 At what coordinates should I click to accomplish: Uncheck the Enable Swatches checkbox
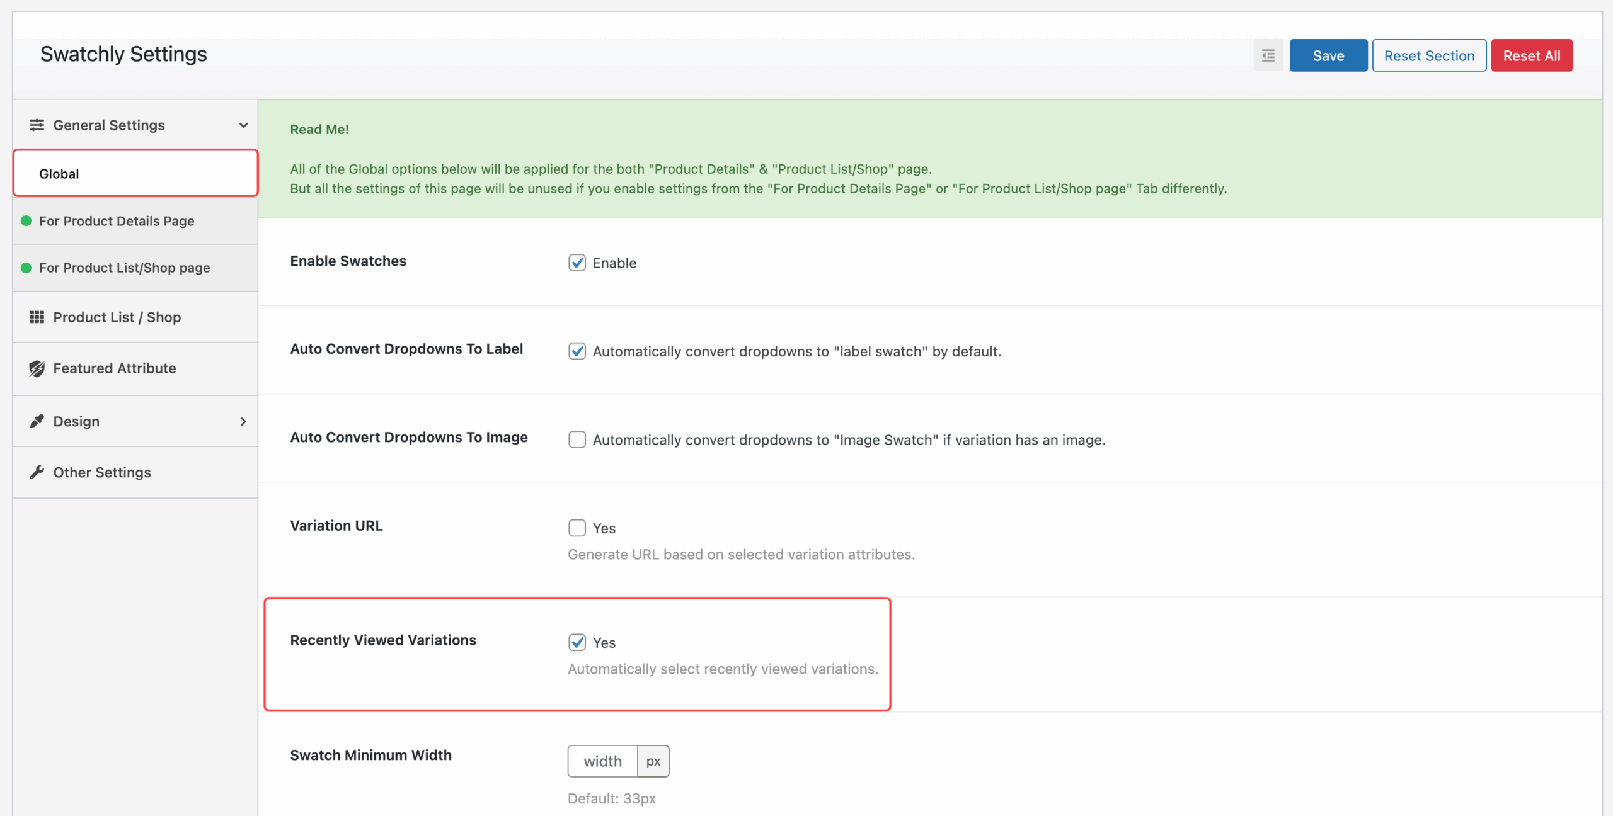click(x=577, y=263)
